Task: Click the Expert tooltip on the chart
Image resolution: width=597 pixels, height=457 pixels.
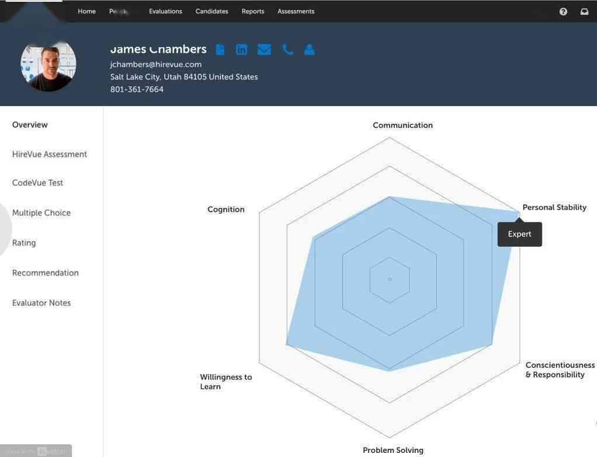Action: [520, 234]
